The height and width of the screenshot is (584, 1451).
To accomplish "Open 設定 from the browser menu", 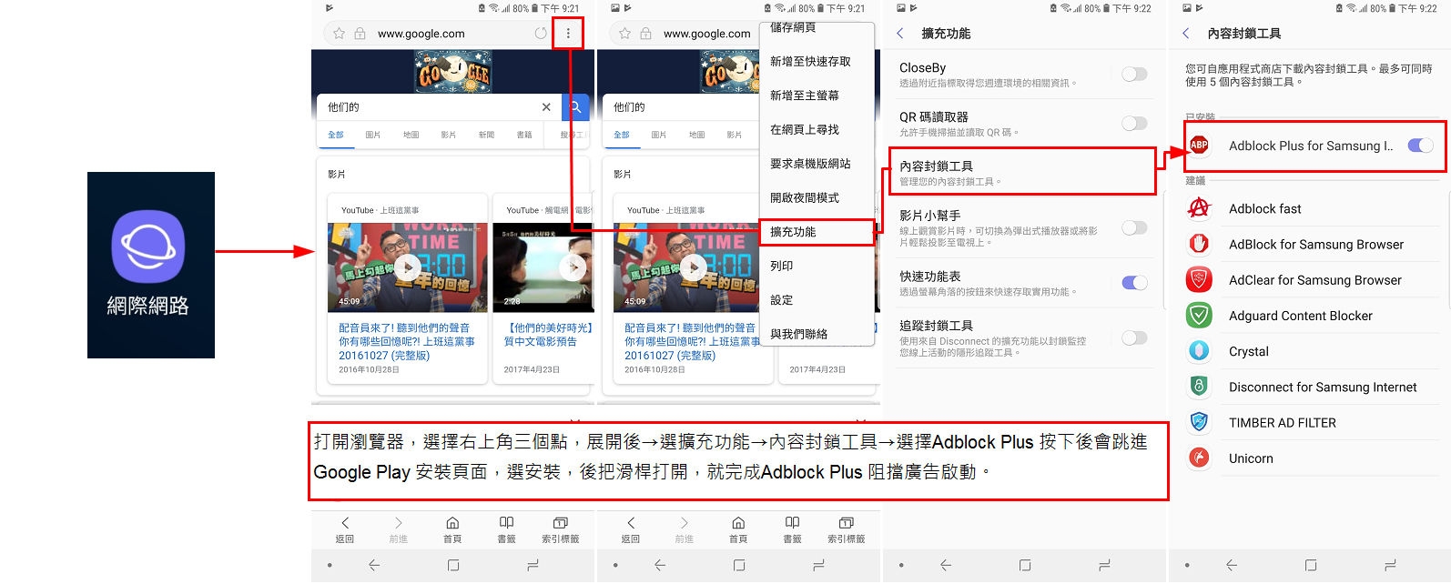I will 817,300.
